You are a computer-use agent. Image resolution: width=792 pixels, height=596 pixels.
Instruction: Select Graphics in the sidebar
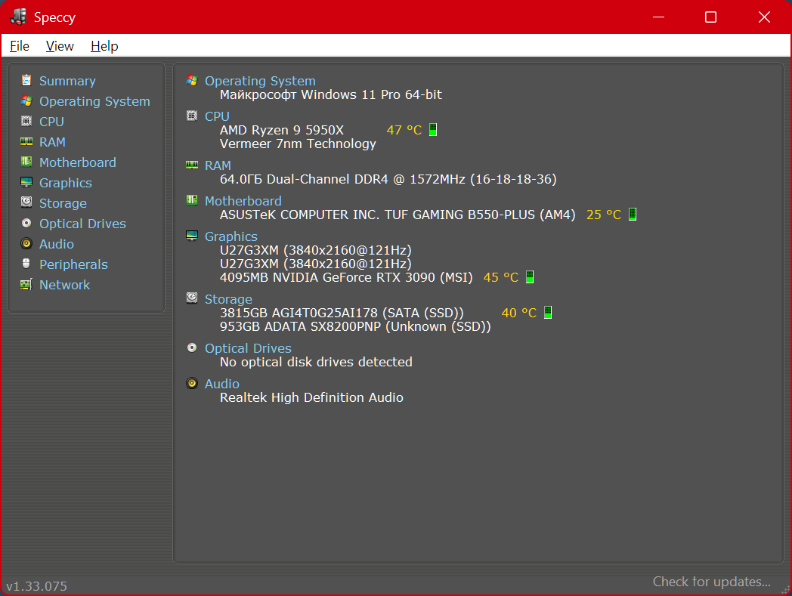[x=66, y=183]
